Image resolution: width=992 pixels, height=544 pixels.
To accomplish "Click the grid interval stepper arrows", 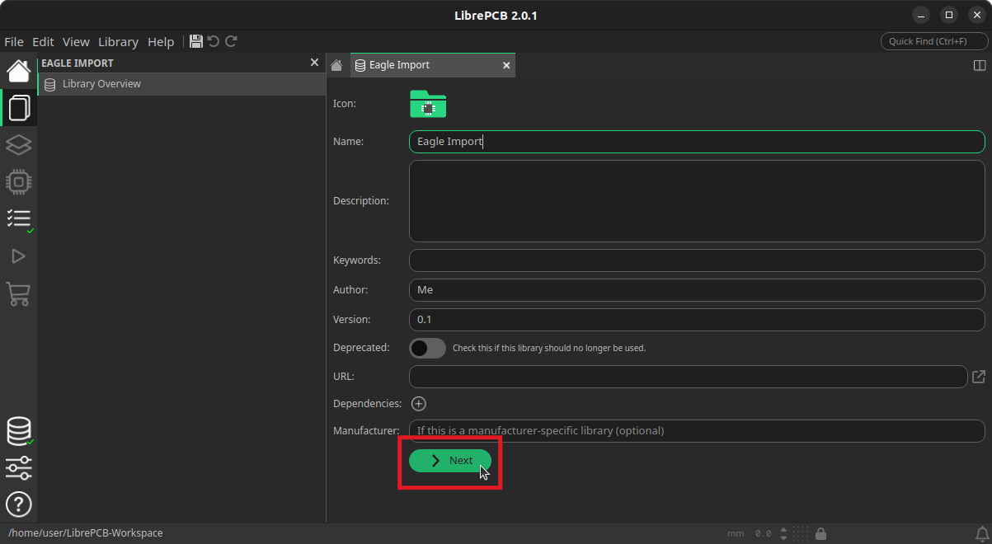I will pos(784,533).
